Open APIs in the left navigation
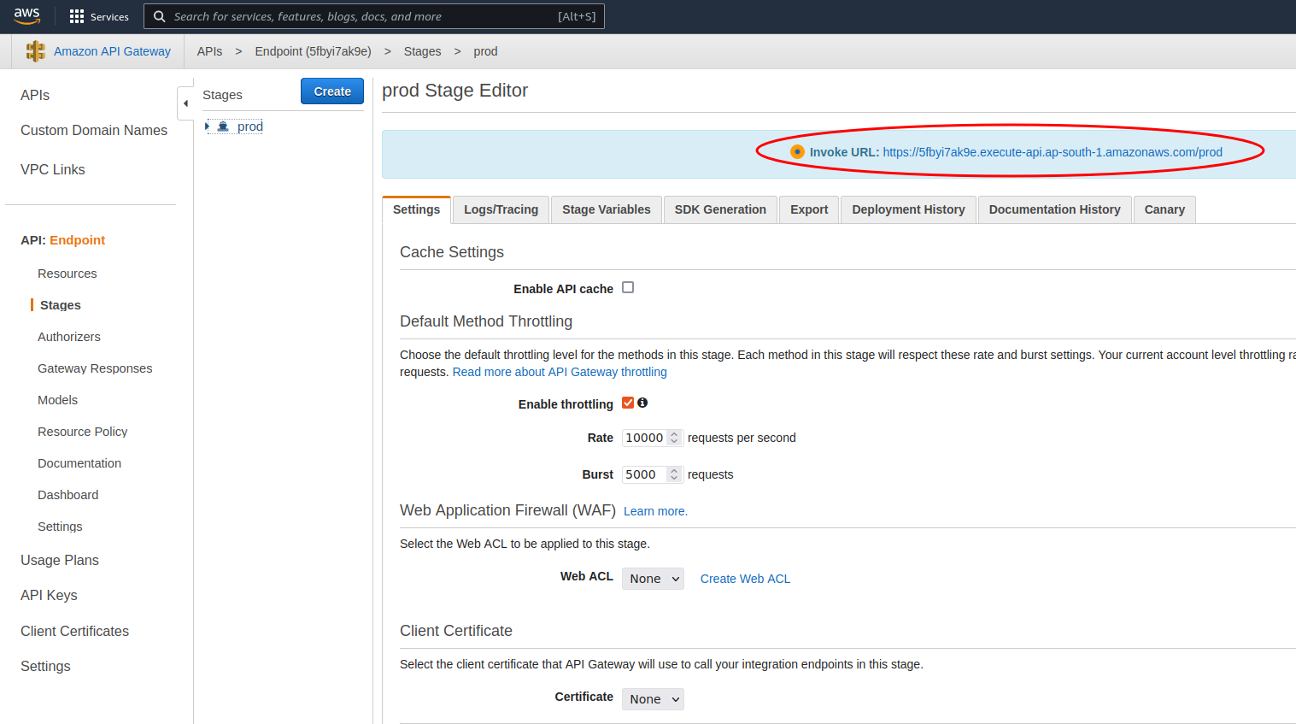Viewport: 1296px width, 724px height. pyautogui.click(x=35, y=95)
